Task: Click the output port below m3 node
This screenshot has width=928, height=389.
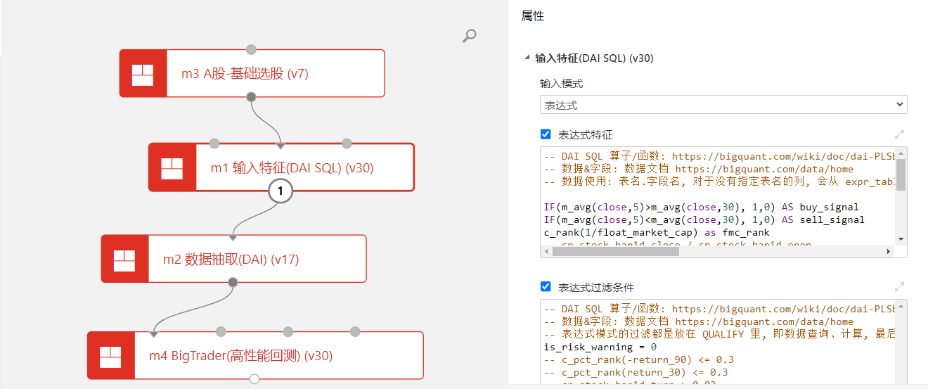Action: click(x=251, y=97)
